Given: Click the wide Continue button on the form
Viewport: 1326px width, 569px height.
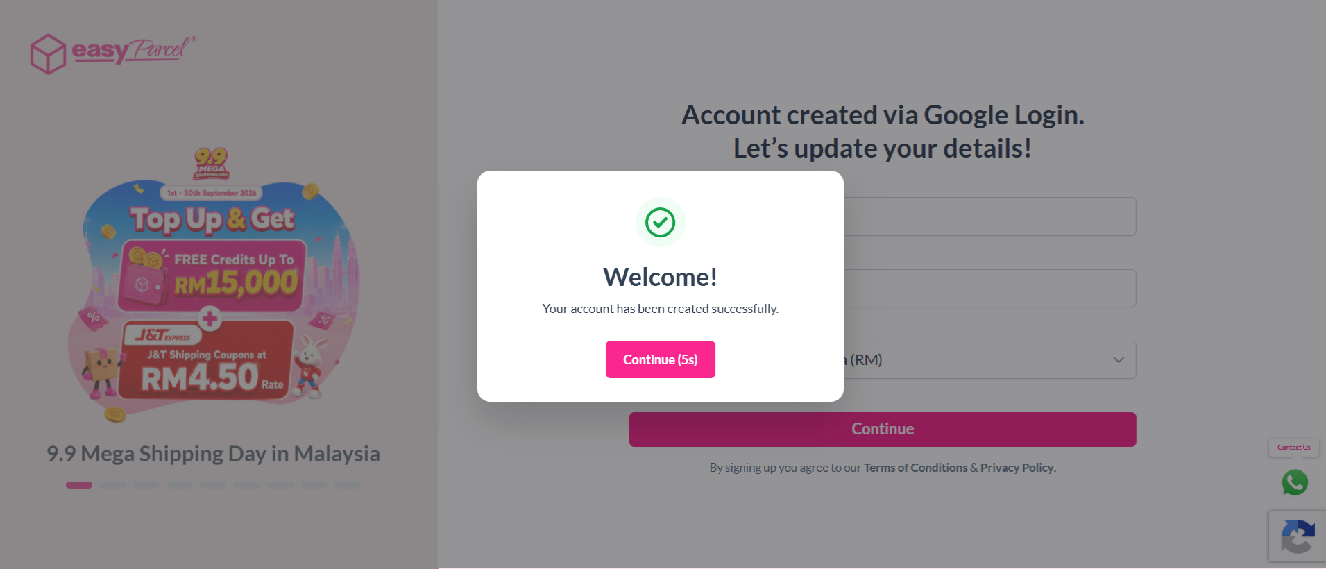Looking at the screenshot, I should (882, 430).
